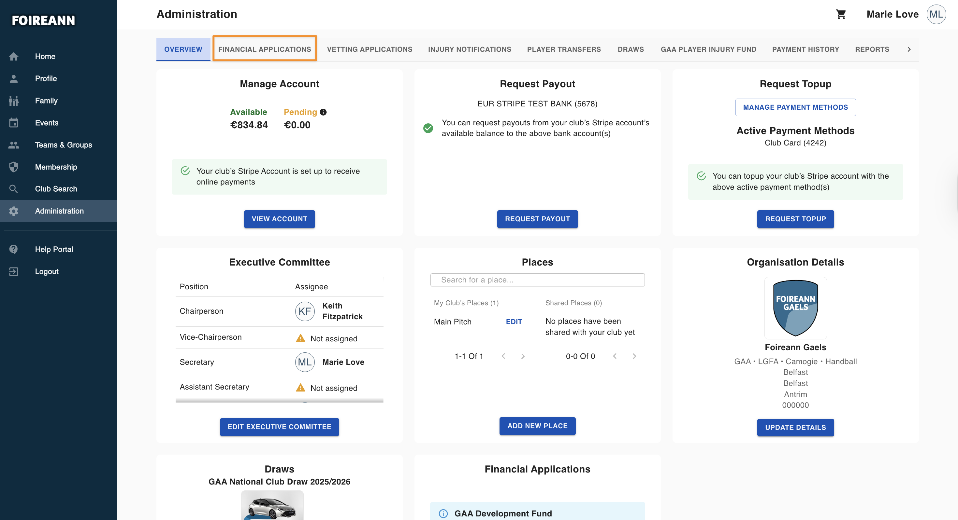Click the pending balance €0.00
The height and width of the screenshot is (520, 958).
pos(297,125)
